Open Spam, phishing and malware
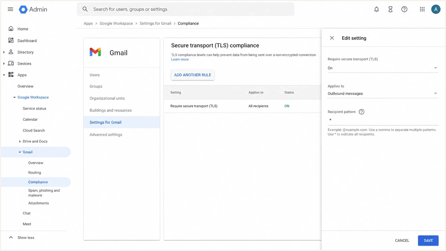Screen dimensions: 446x251 point(44,193)
